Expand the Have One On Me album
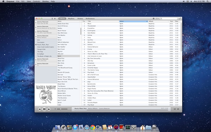Viewport: 211px width, 132px height. [x=36, y=23]
